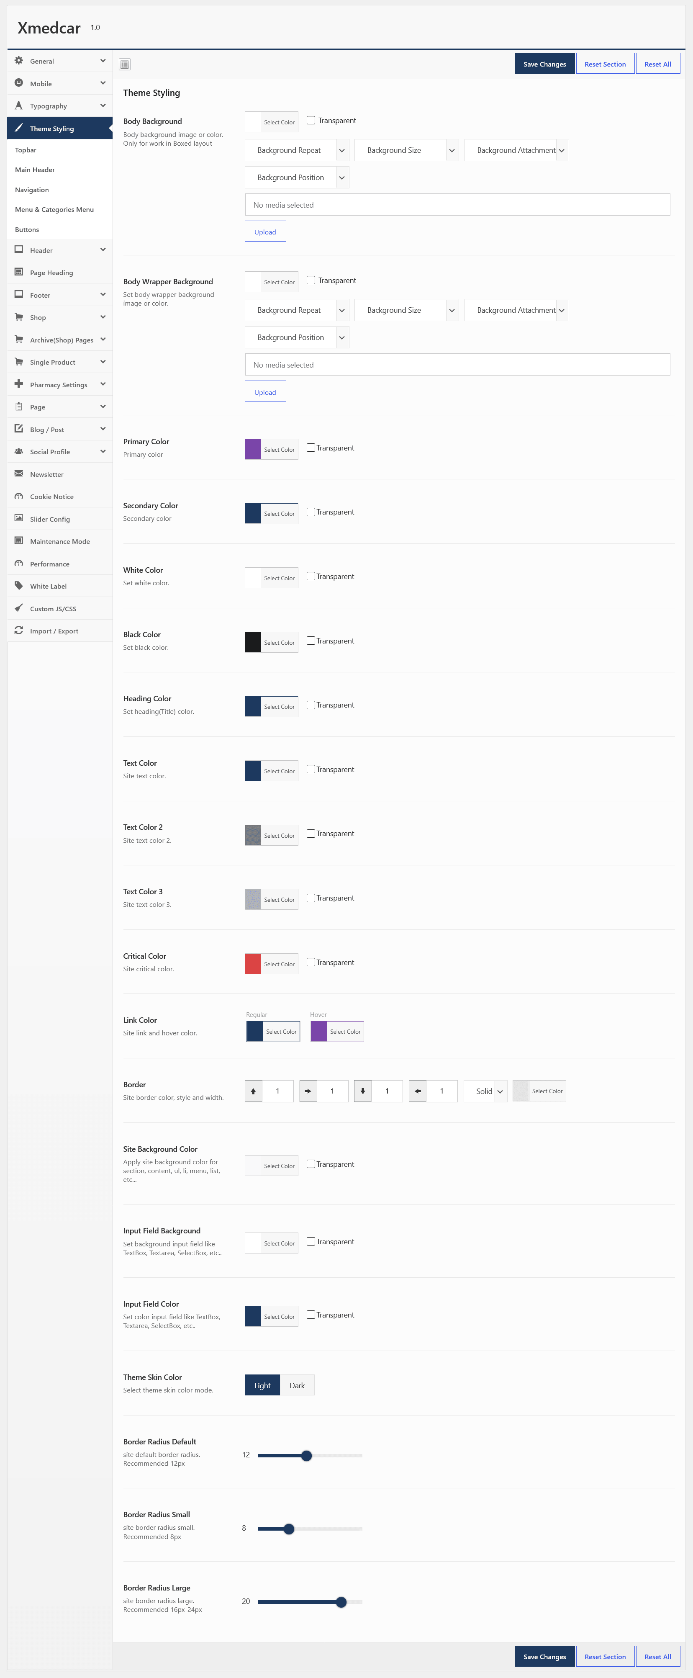Viewport: 693px width, 1678px height.
Task: Open Body Wrapper Background Size dropdown
Action: pyautogui.click(x=407, y=310)
